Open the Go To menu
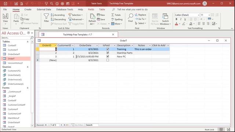The image size is (235, 132). (x=140, y=19)
